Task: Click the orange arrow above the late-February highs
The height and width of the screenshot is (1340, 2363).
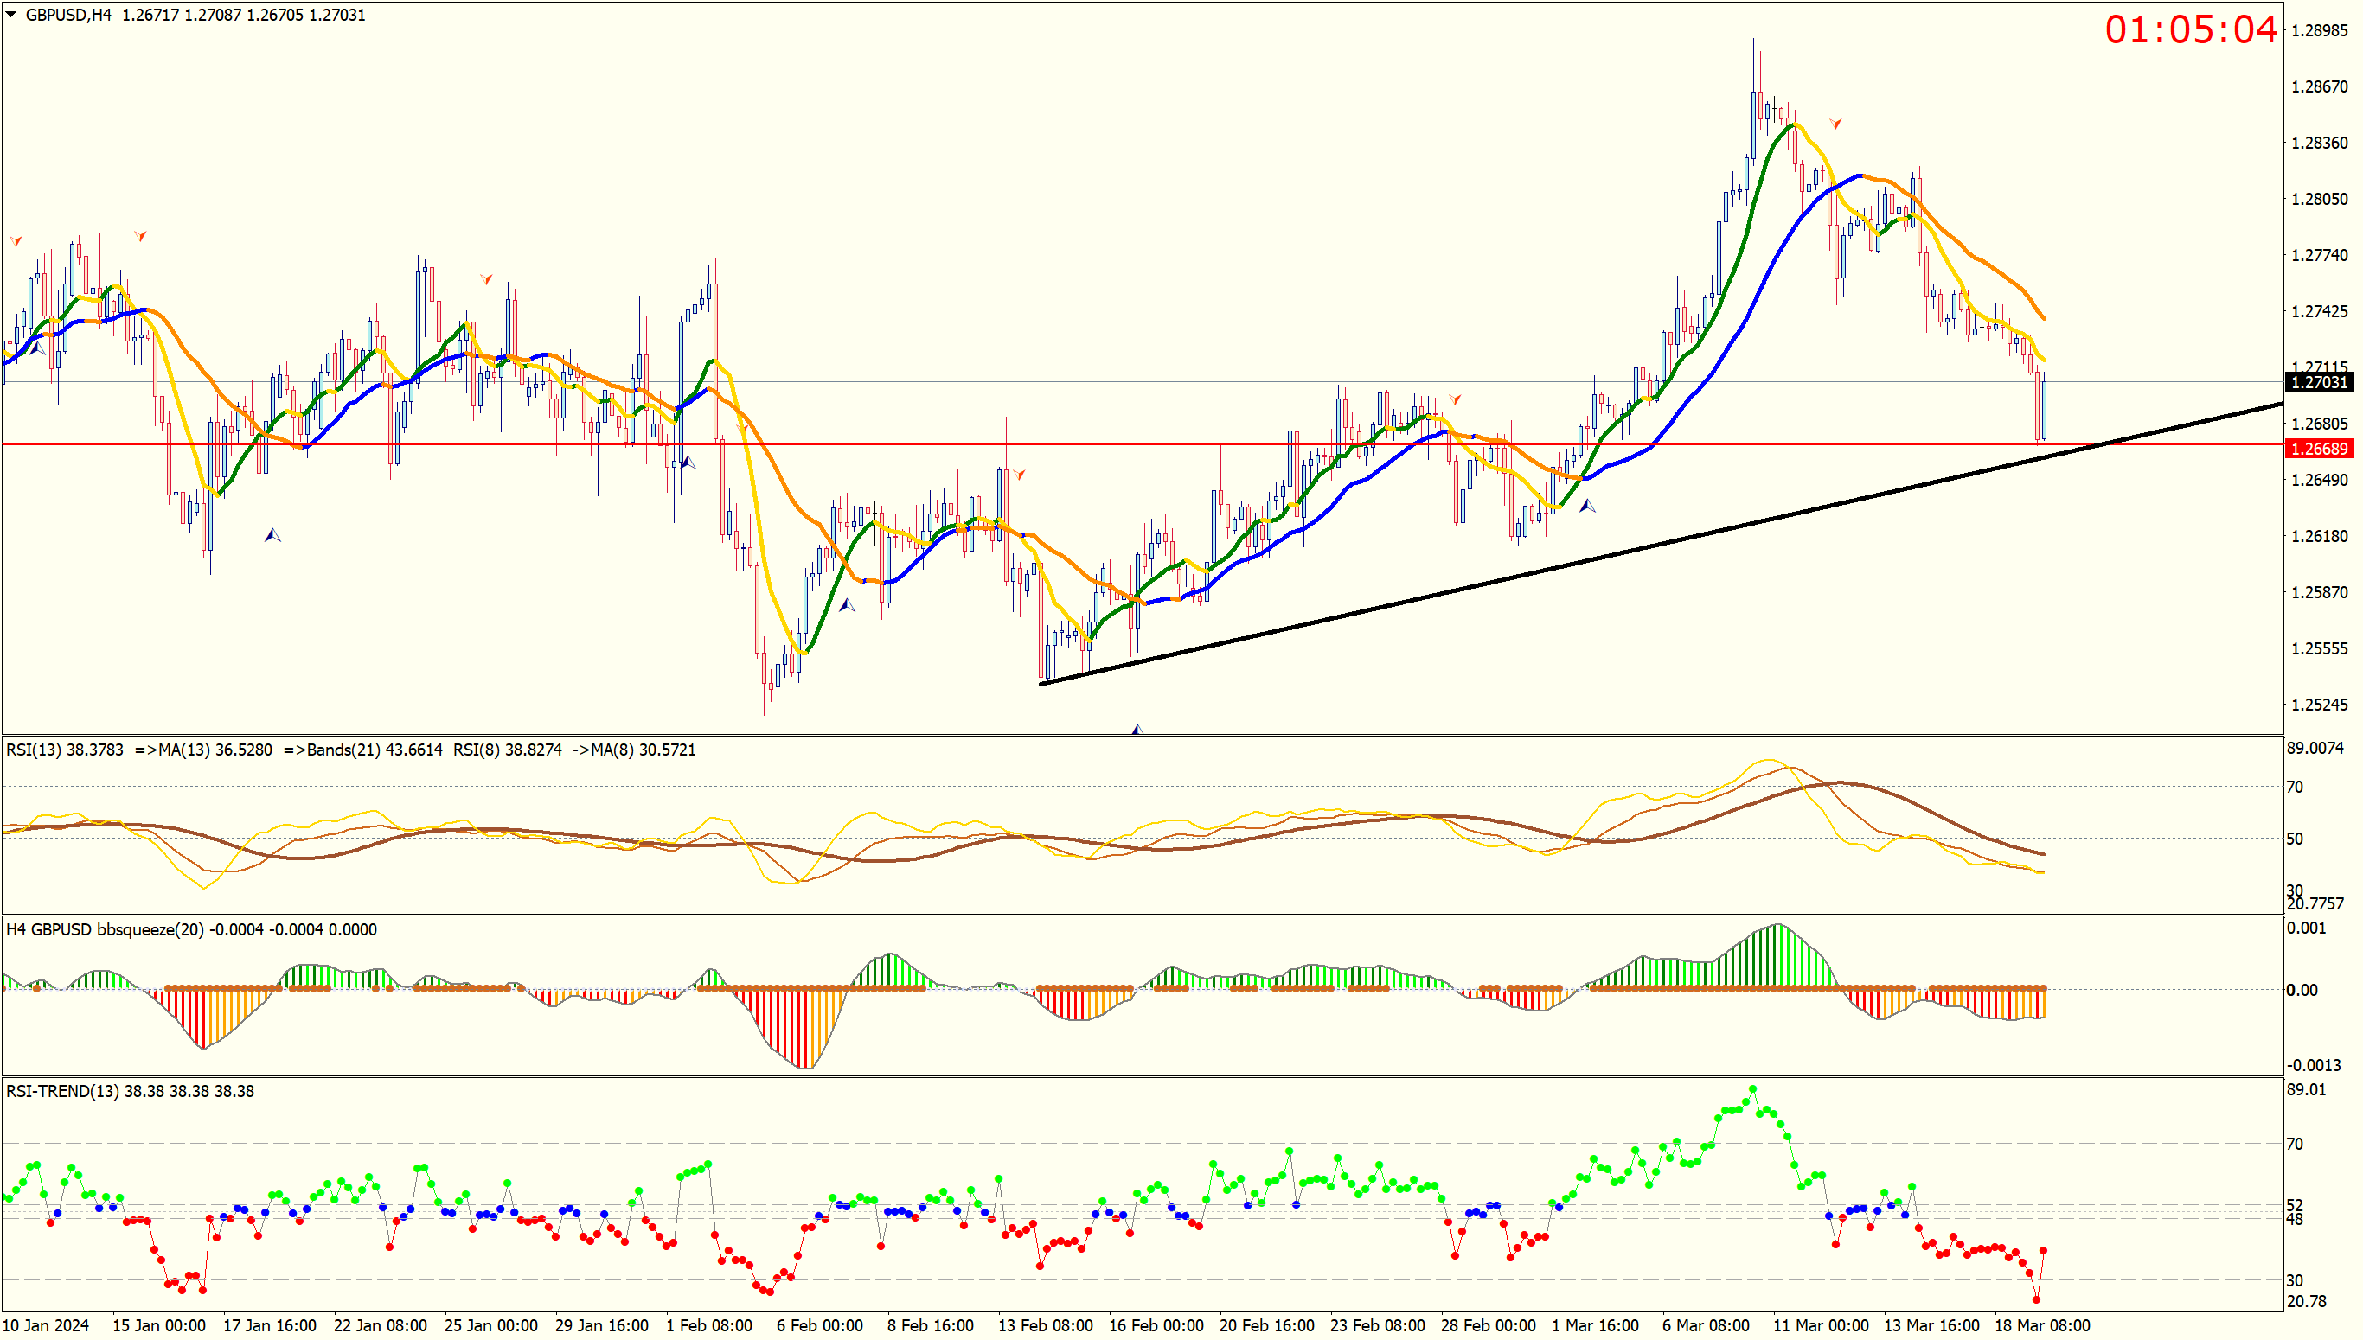Action: 1455,399
